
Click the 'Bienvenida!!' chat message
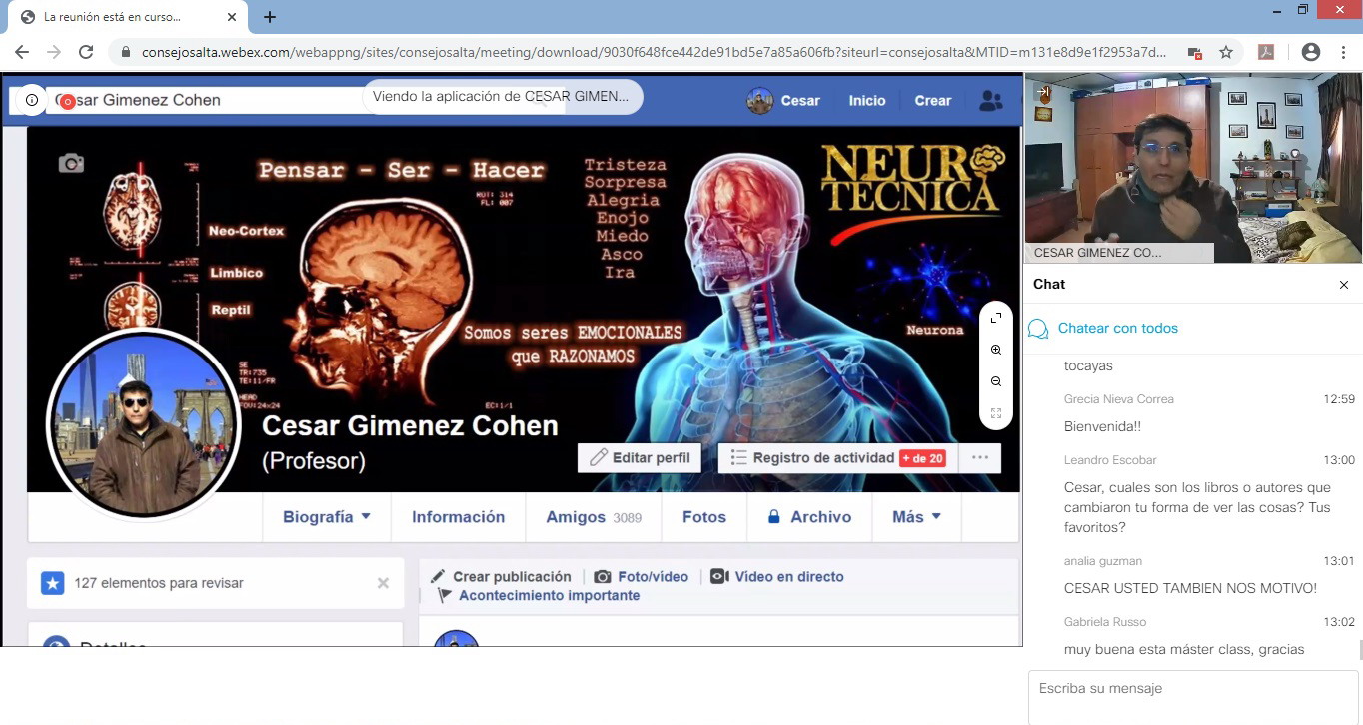tap(1102, 426)
